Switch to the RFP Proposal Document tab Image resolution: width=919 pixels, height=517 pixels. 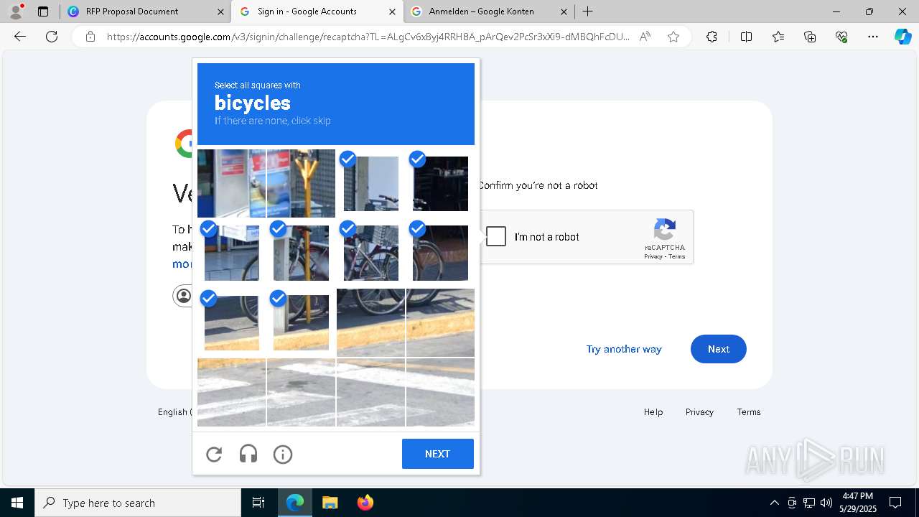tap(146, 11)
